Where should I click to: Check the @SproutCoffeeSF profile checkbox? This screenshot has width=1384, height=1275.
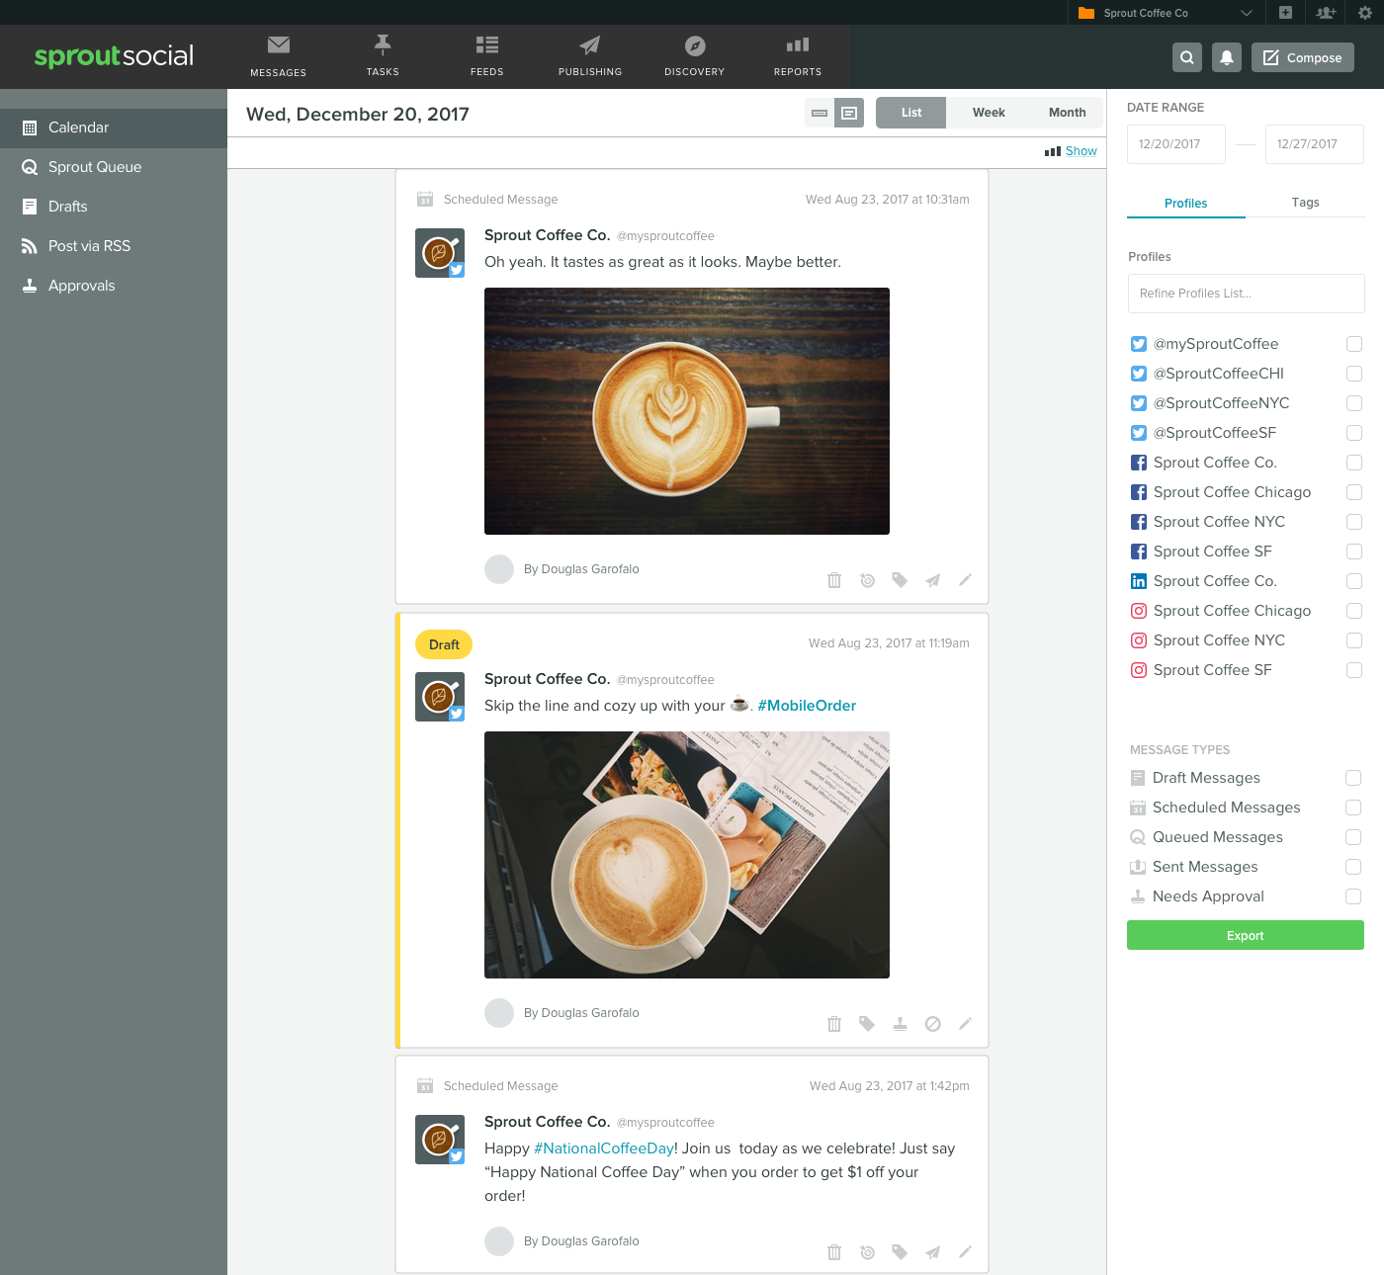coord(1354,433)
